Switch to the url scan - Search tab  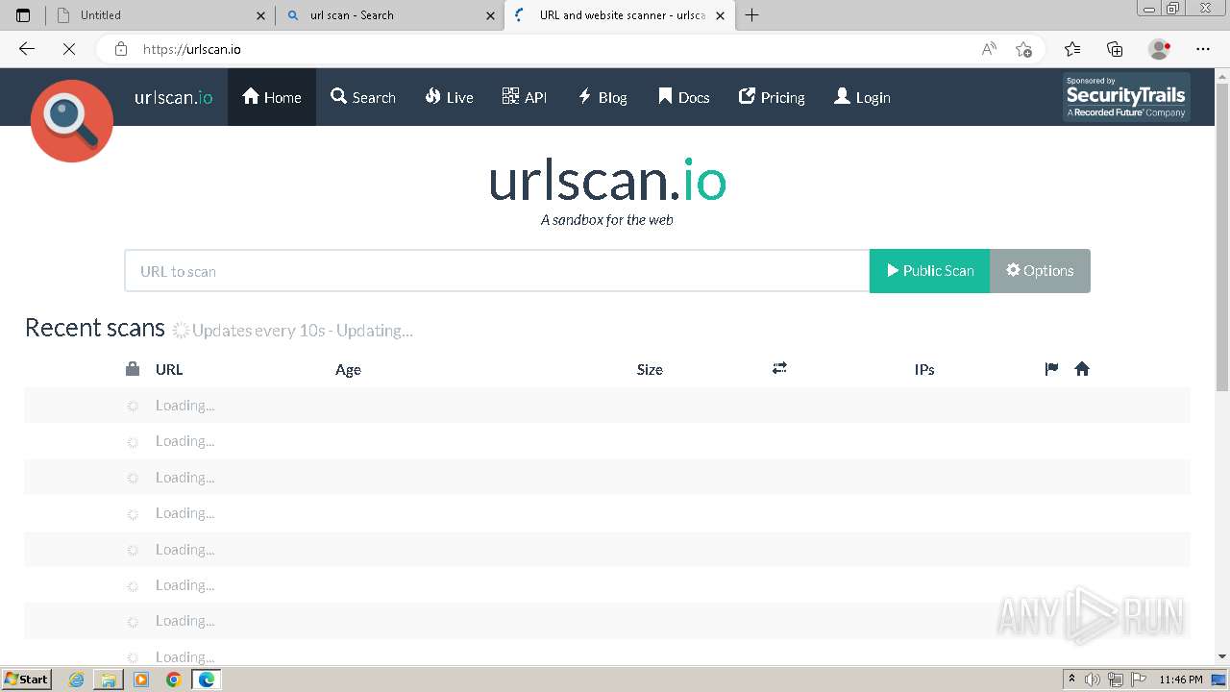pos(390,15)
